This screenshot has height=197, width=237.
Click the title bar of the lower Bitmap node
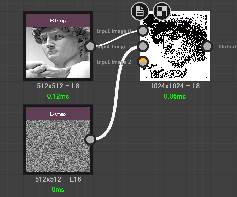58,114
